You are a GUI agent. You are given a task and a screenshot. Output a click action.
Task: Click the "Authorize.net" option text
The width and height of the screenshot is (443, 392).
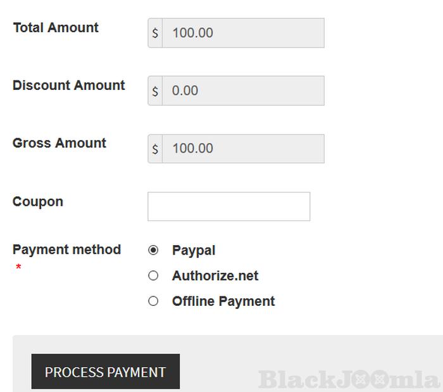pyautogui.click(x=215, y=276)
